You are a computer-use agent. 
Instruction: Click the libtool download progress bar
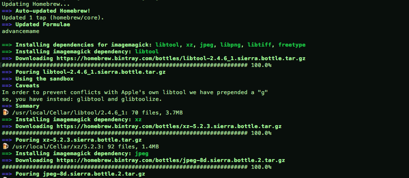(125, 65)
